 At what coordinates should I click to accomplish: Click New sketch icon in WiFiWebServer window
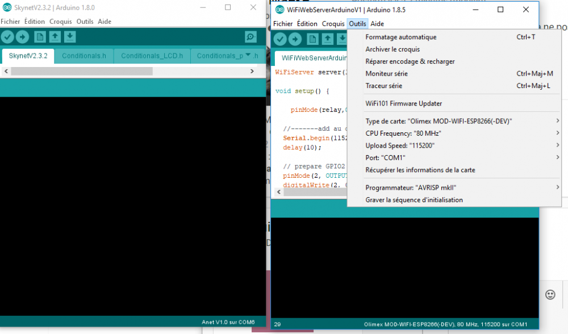(x=312, y=39)
